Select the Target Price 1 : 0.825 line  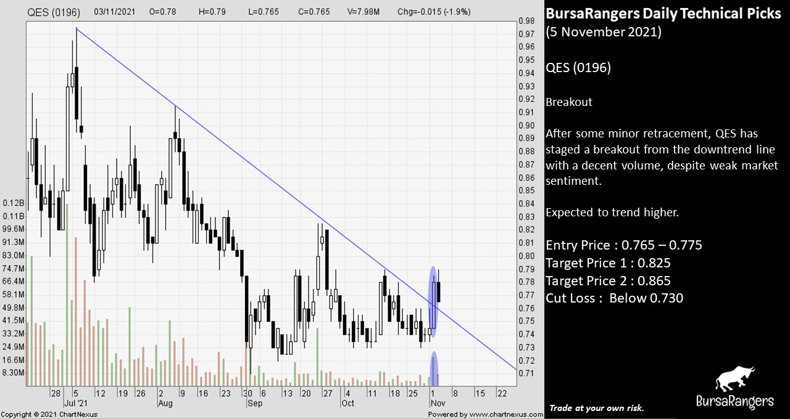608,263
